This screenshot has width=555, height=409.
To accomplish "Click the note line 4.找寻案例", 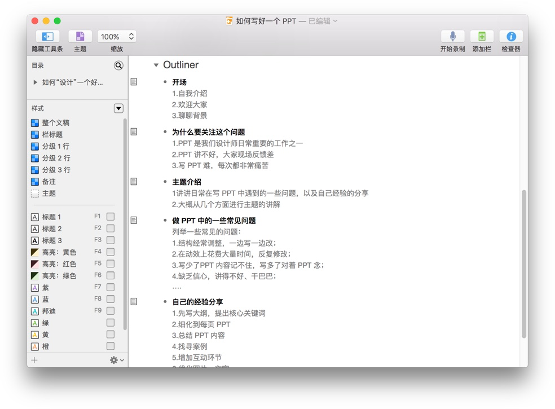I will pyautogui.click(x=190, y=346).
